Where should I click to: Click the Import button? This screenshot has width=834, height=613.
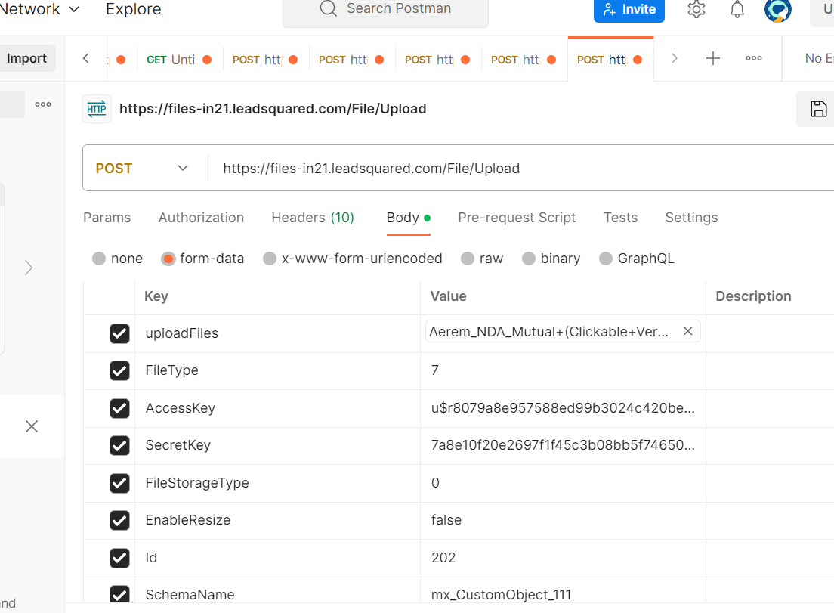(27, 59)
